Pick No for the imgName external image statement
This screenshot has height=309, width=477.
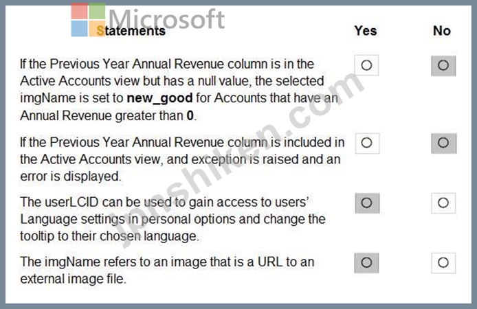pos(443,262)
